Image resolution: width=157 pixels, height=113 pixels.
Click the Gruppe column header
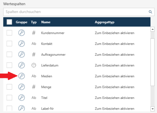(21, 22)
